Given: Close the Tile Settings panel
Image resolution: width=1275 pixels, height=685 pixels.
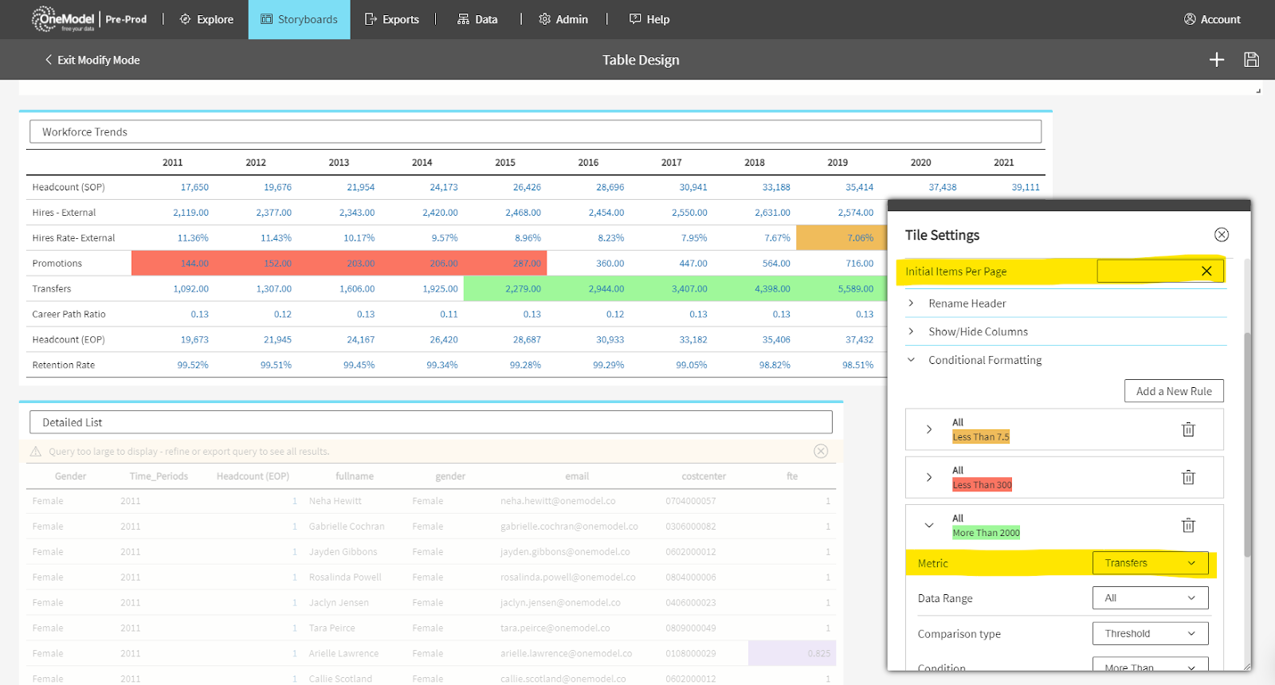Looking at the screenshot, I should click(x=1221, y=235).
